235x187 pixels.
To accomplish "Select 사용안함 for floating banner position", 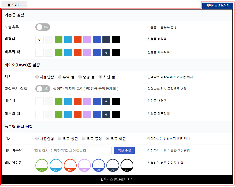I will click(37, 139).
